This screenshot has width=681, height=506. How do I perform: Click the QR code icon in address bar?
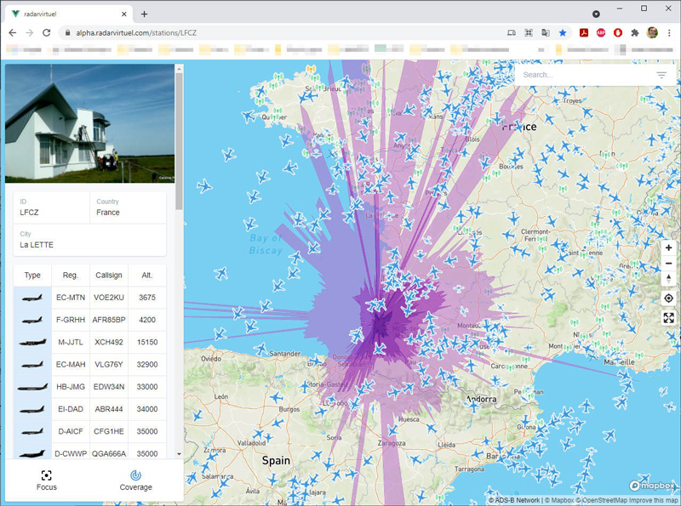(529, 32)
